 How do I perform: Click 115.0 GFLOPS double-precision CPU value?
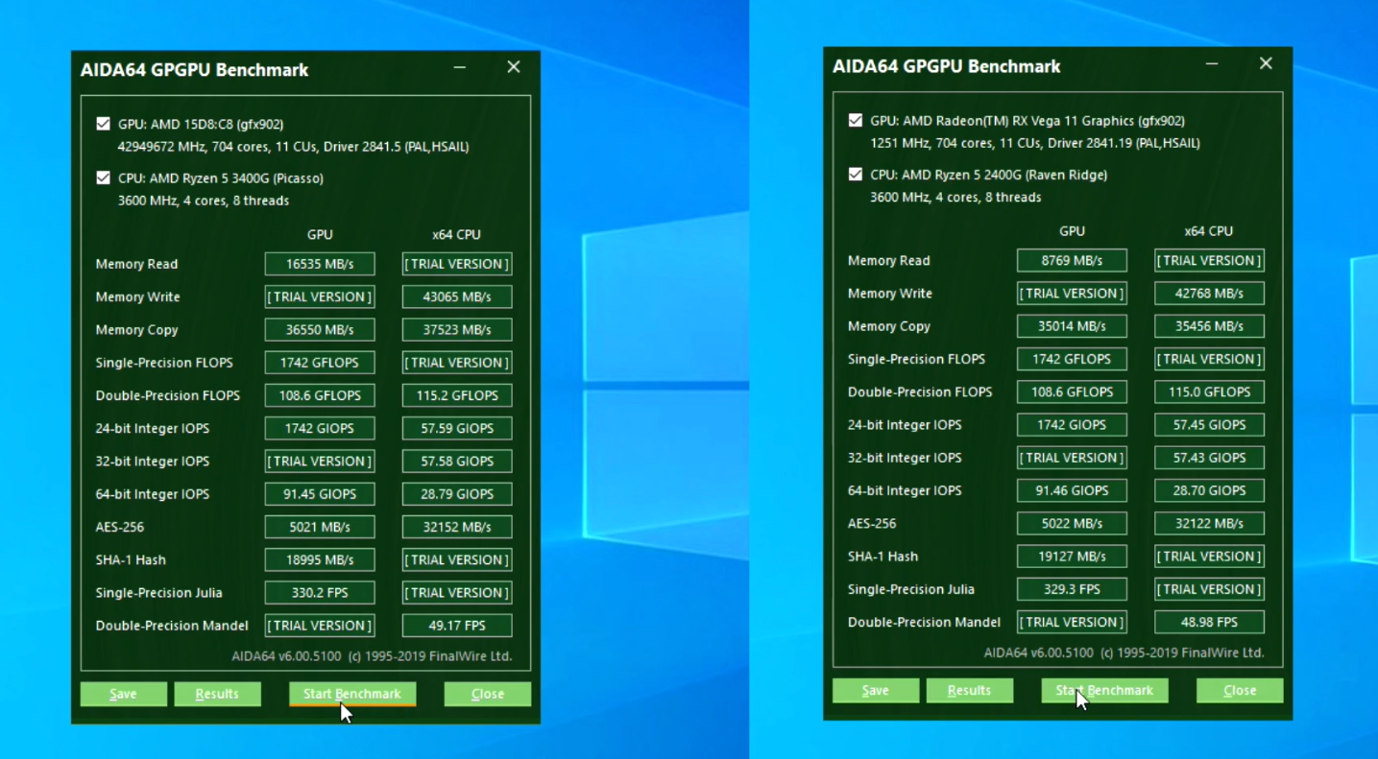(x=1209, y=391)
